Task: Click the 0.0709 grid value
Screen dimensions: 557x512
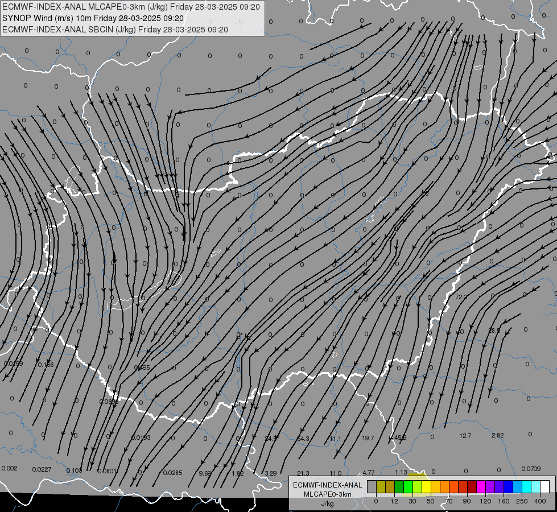Action: pyautogui.click(x=531, y=469)
